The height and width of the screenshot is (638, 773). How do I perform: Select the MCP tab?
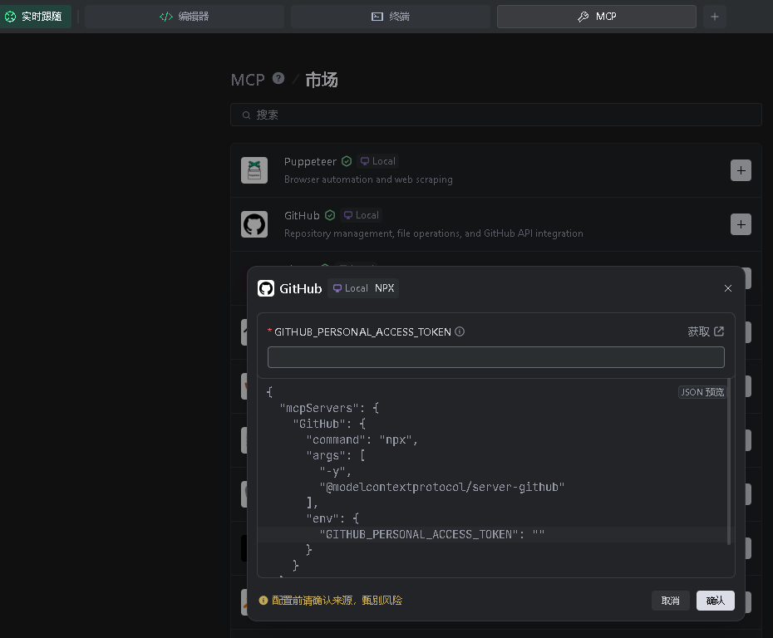click(x=597, y=17)
